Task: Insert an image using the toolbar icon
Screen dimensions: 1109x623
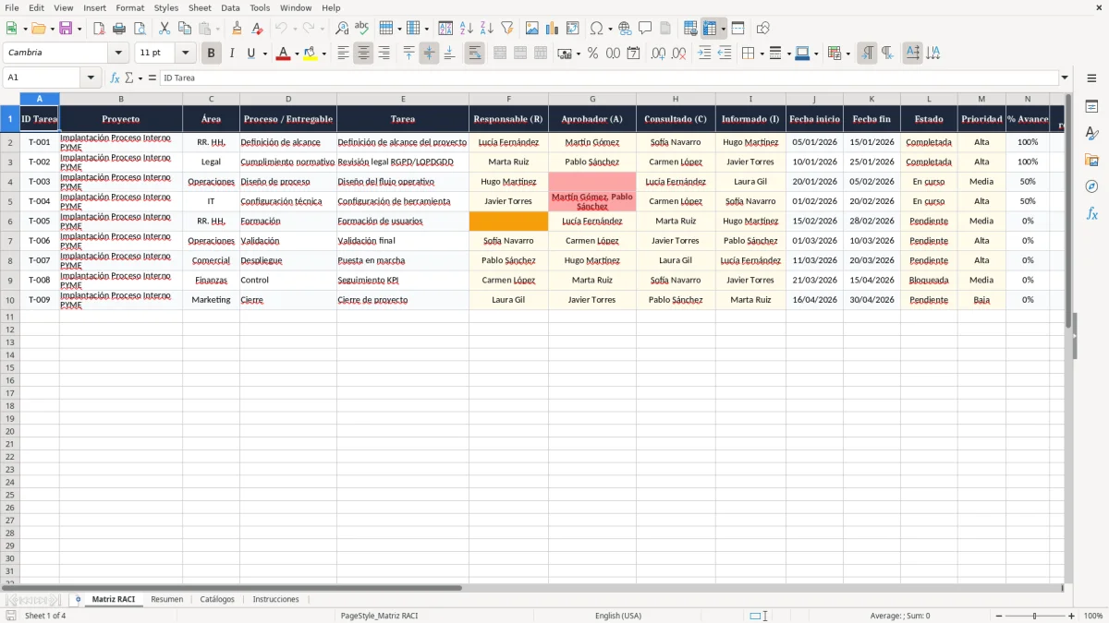Action: (532, 29)
